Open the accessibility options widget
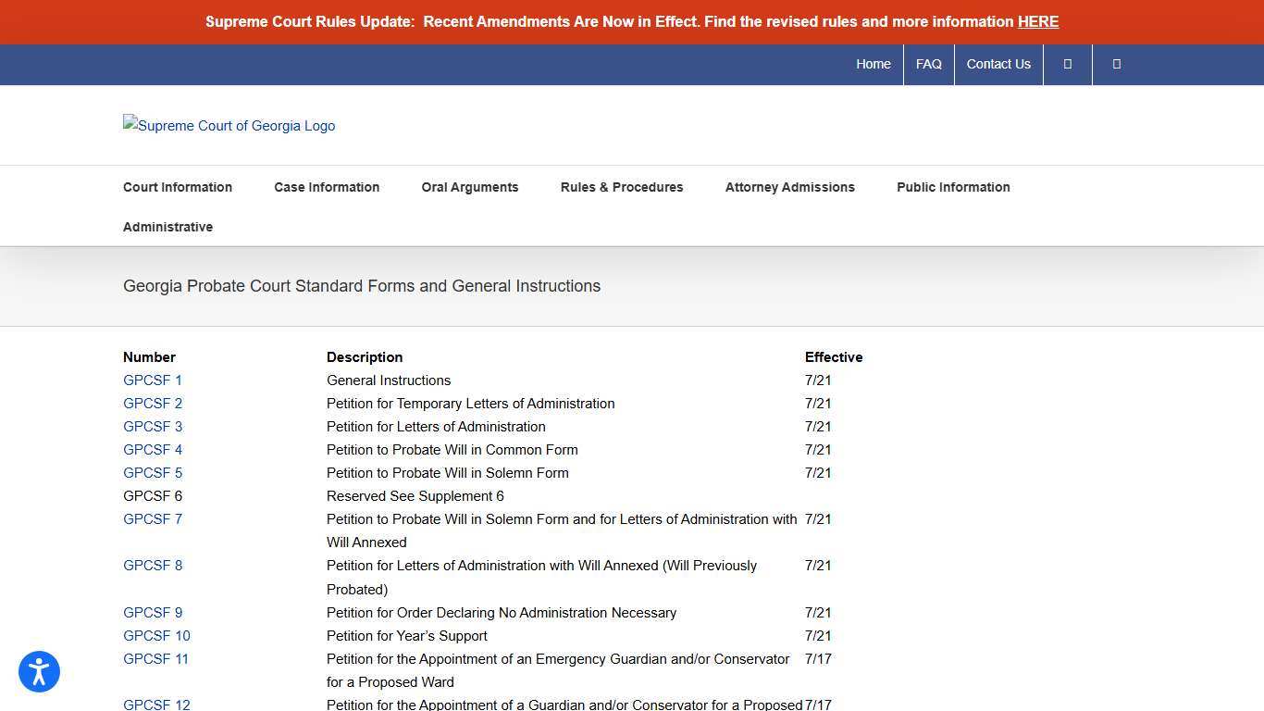This screenshot has height=711, width=1264. 39,672
